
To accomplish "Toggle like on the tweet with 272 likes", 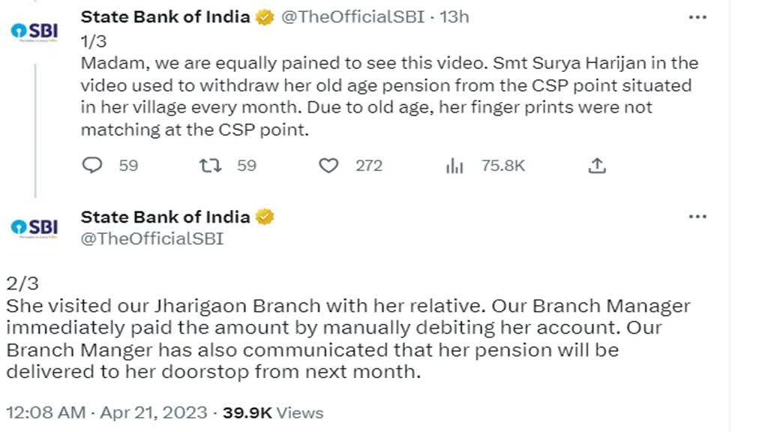I will click(x=328, y=166).
